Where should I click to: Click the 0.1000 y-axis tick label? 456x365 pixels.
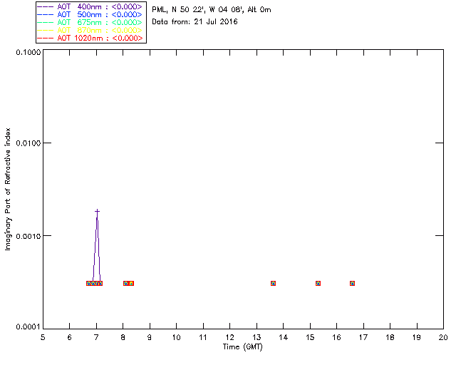click(28, 52)
